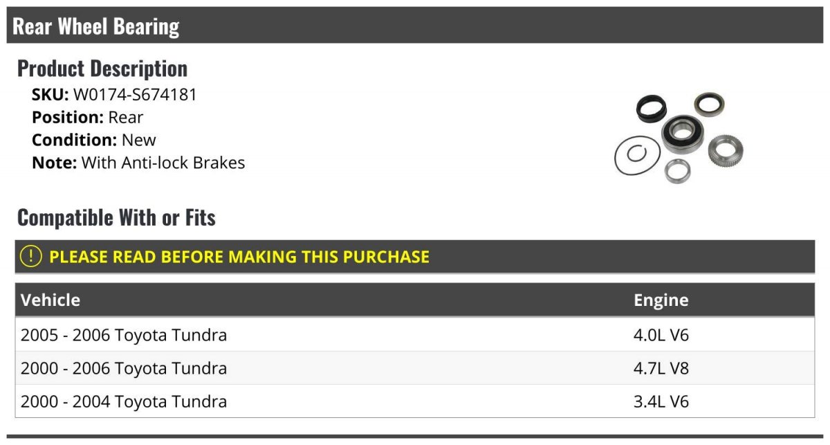Viewport: 830px width, 445px height.
Task: Select the Rear Wheel Bearing title bar
Action: click(415, 26)
